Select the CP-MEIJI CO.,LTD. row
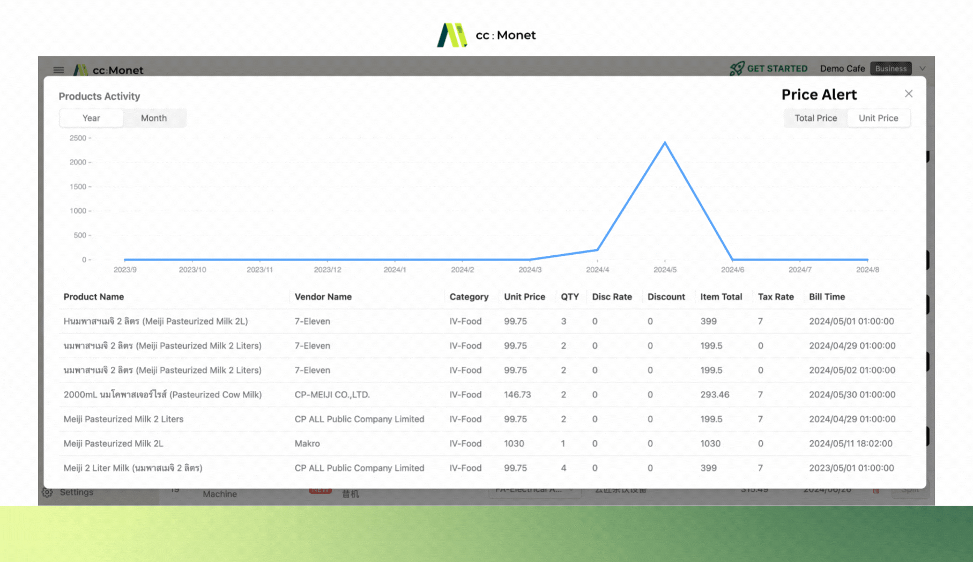 [x=485, y=395]
